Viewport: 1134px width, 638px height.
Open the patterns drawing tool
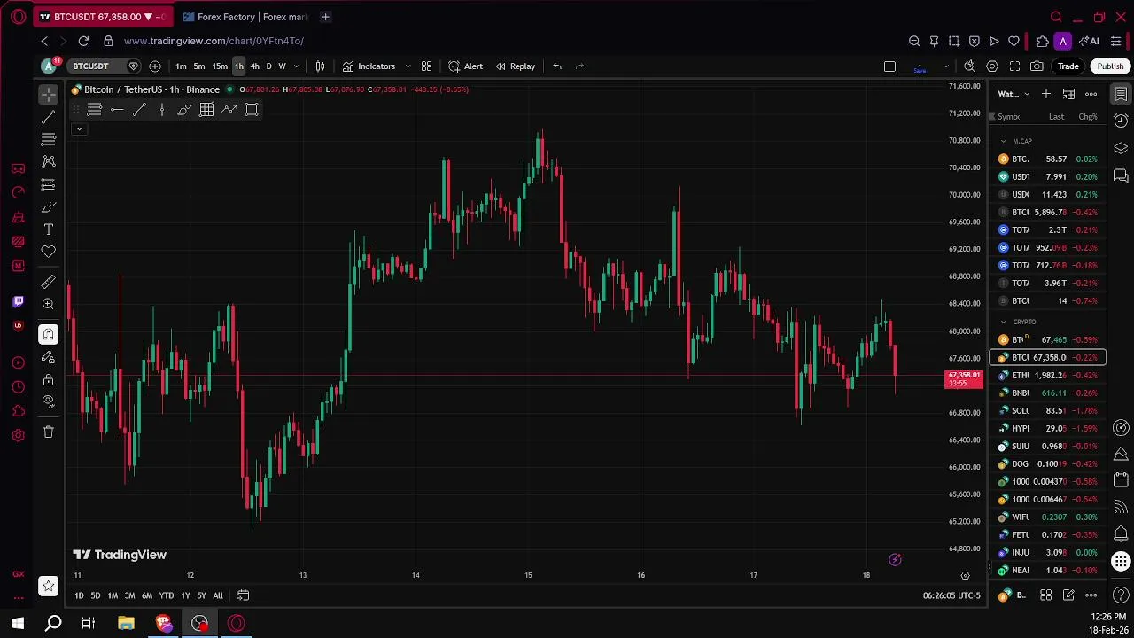49,161
